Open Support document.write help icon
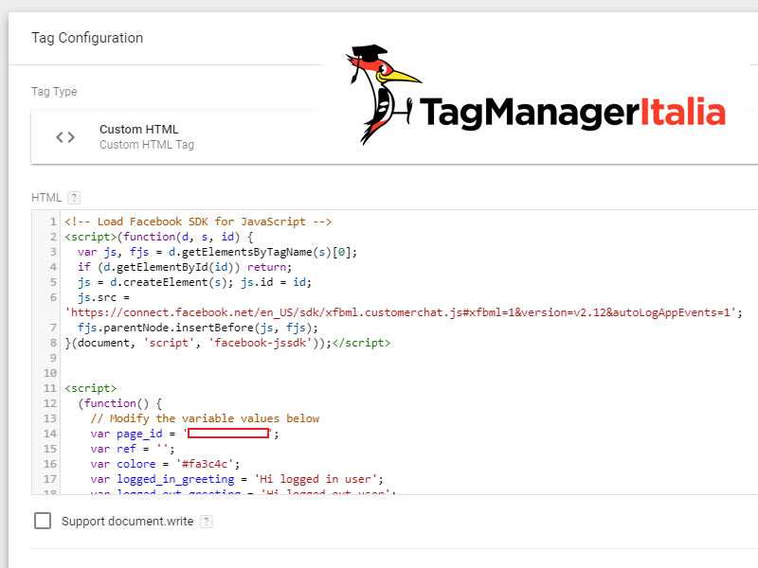The height and width of the screenshot is (568, 758). (x=207, y=522)
